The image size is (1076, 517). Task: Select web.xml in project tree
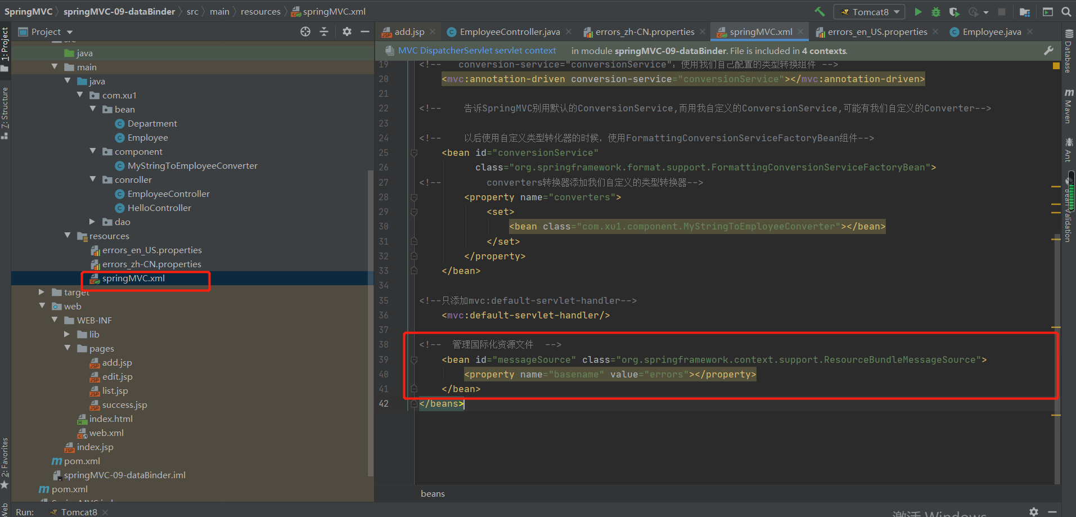(x=106, y=433)
